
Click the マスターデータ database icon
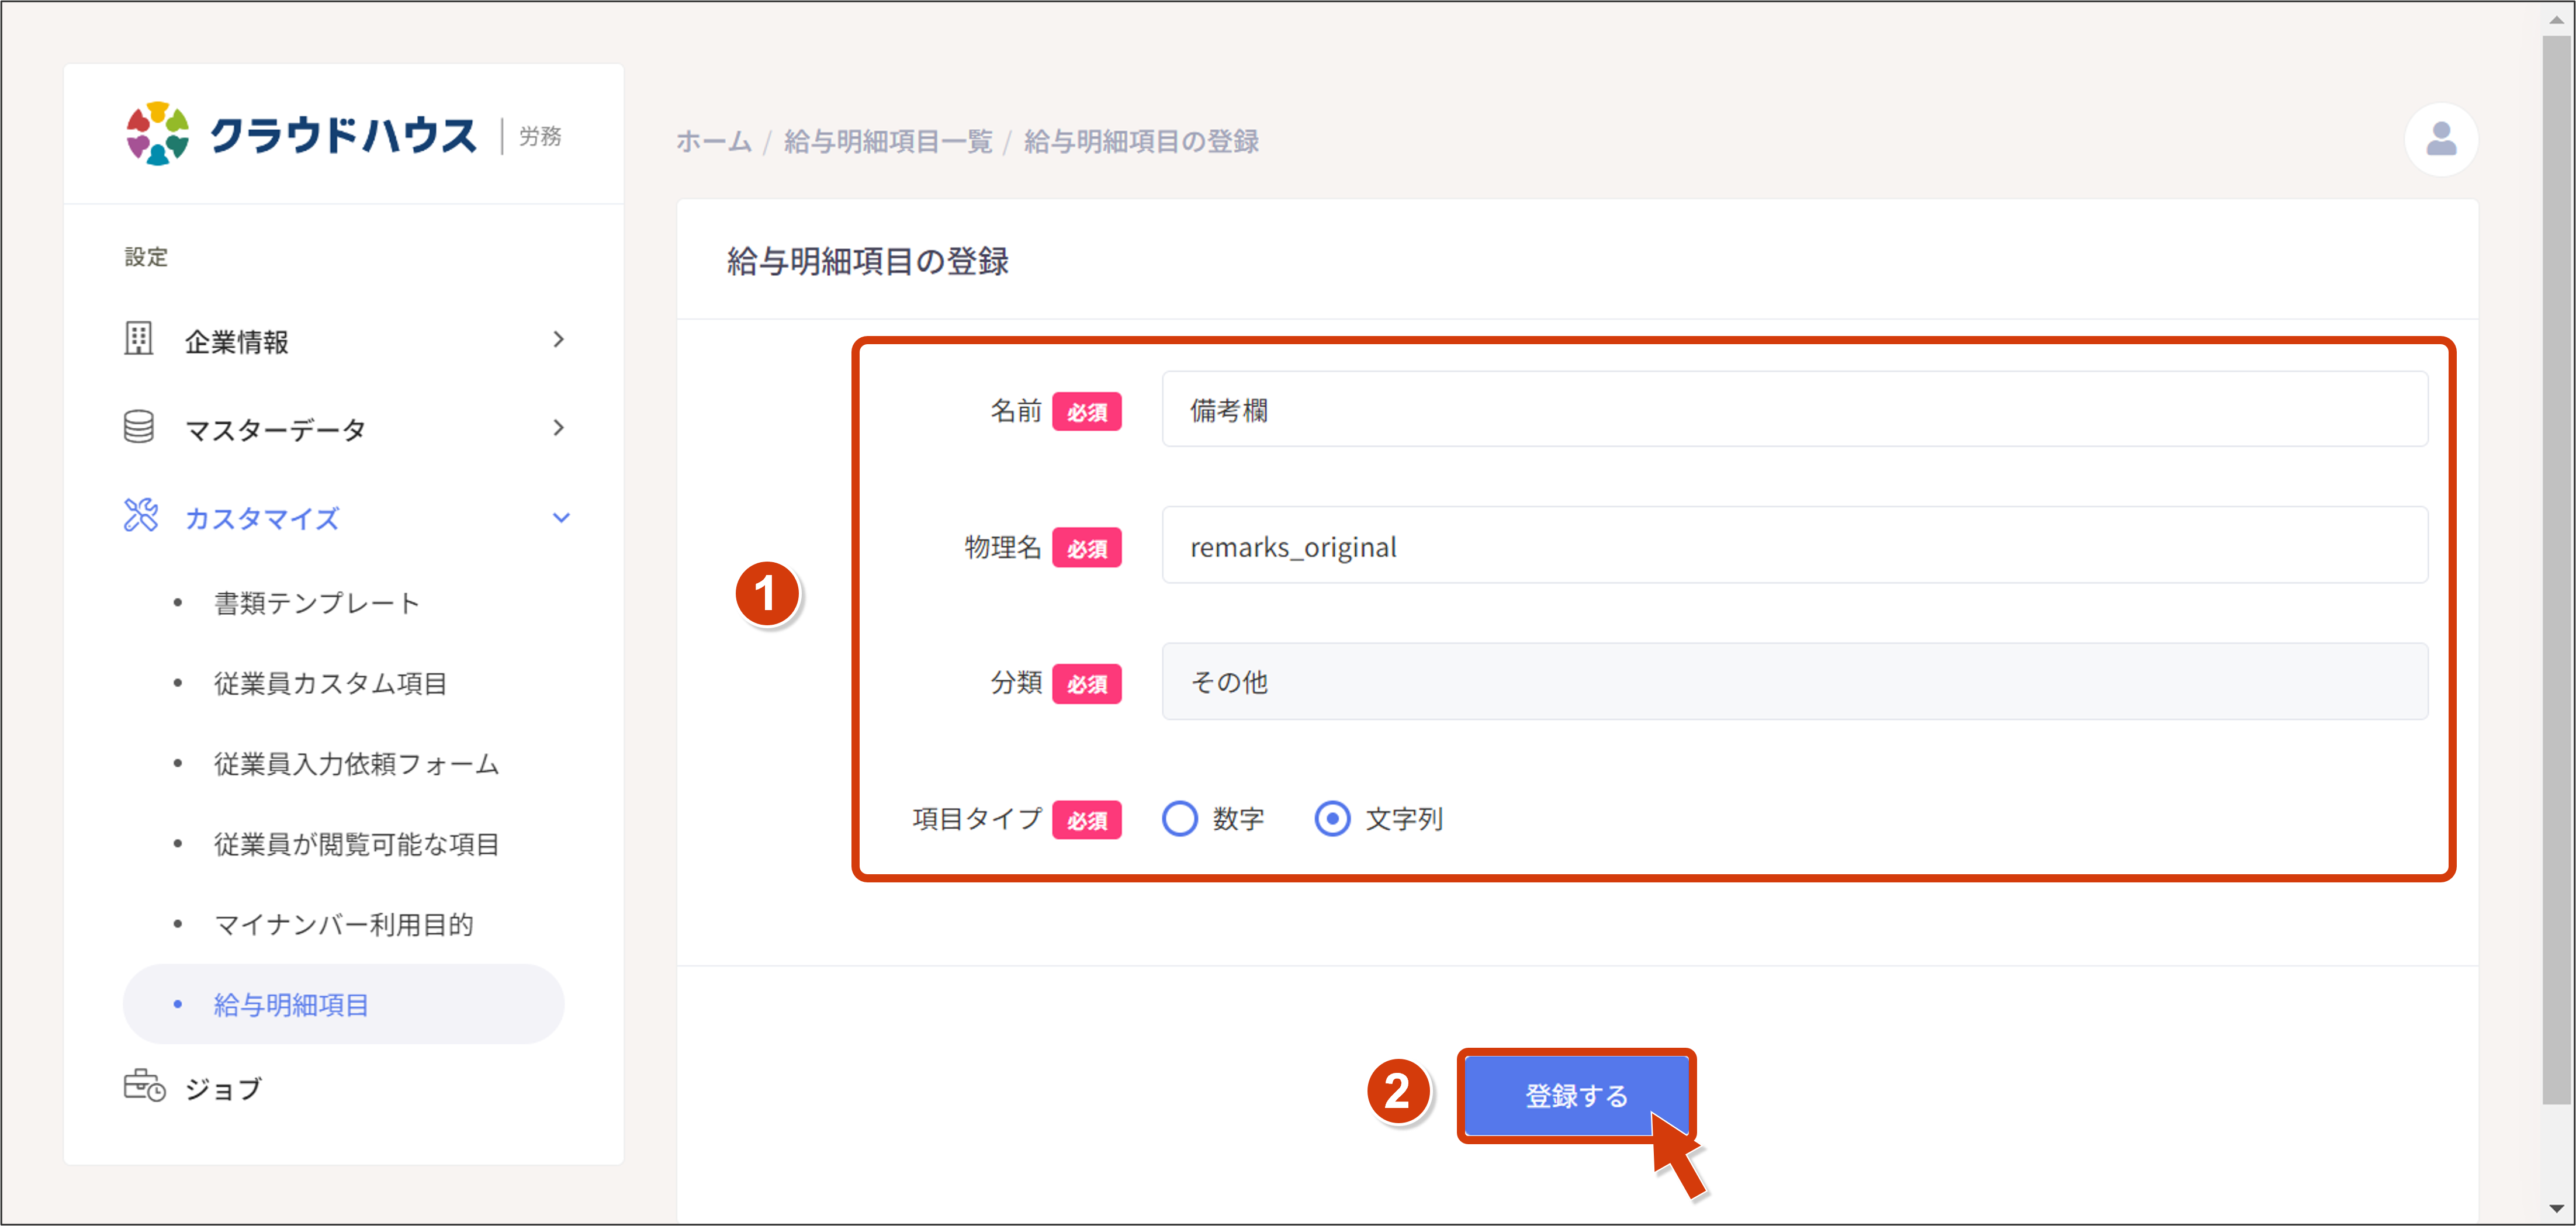(x=139, y=427)
